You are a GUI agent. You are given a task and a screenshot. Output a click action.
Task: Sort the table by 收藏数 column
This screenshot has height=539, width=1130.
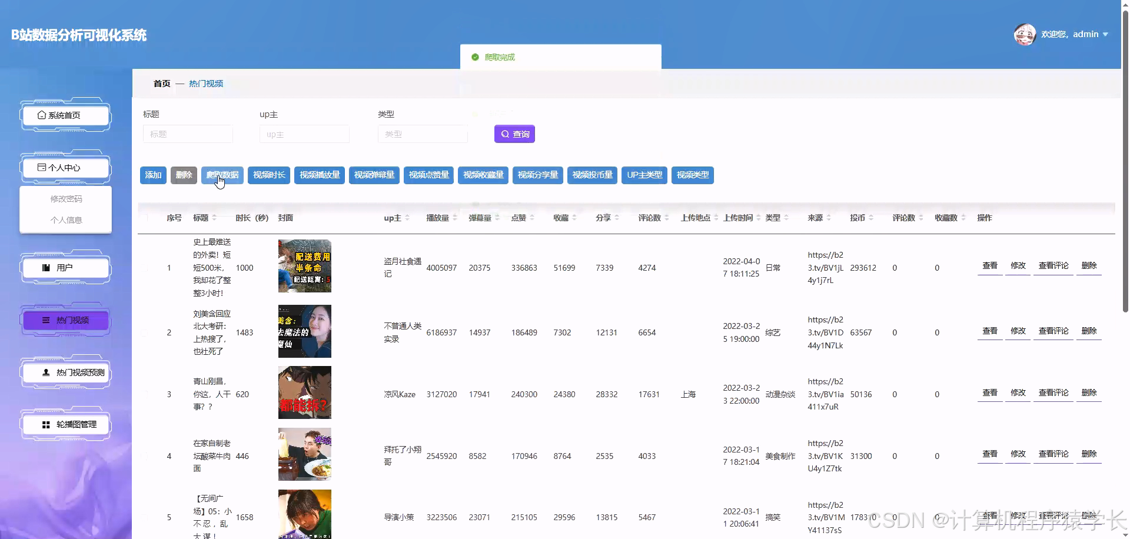click(x=963, y=218)
